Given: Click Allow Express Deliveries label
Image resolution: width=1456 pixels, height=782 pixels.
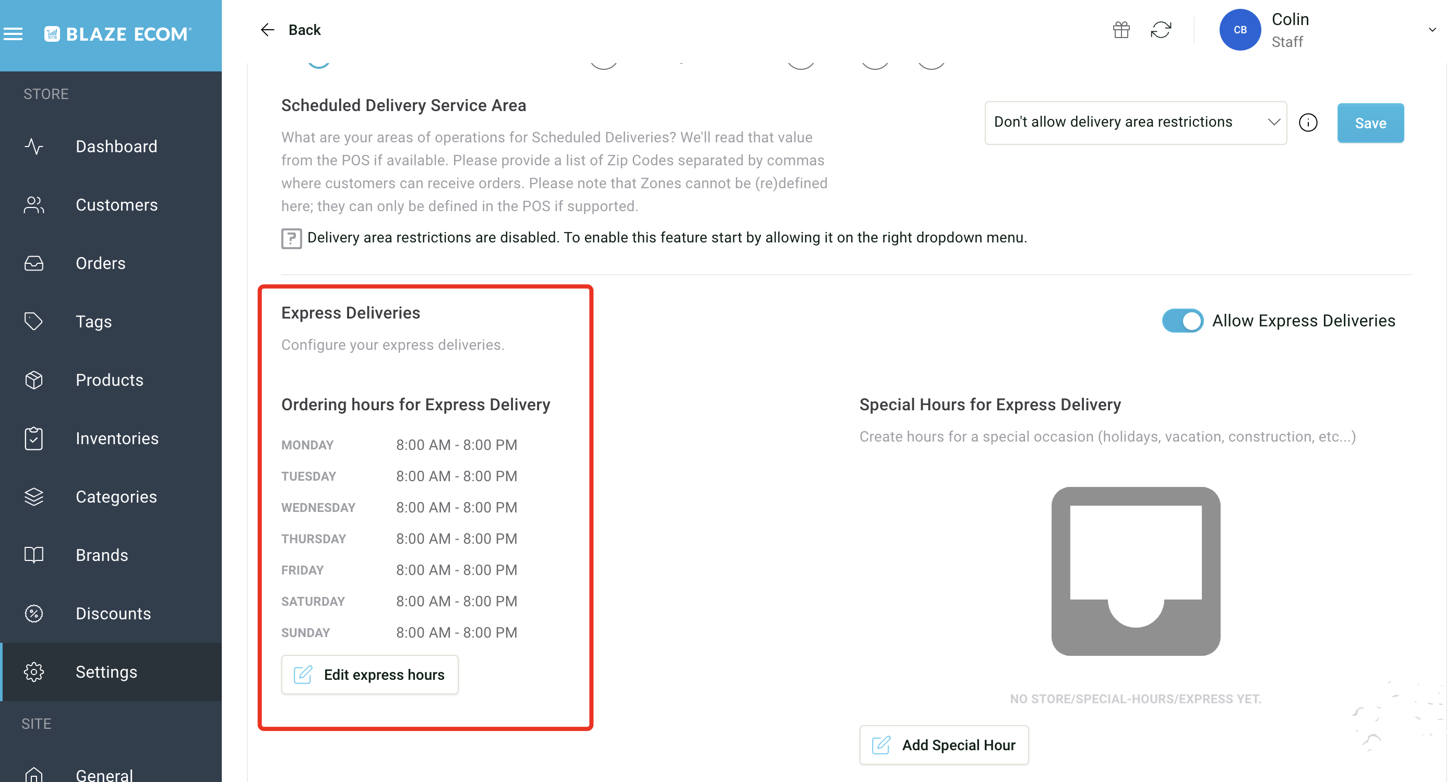Looking at the screenshot, I should pyautogui.click(x=1304, y=321).
